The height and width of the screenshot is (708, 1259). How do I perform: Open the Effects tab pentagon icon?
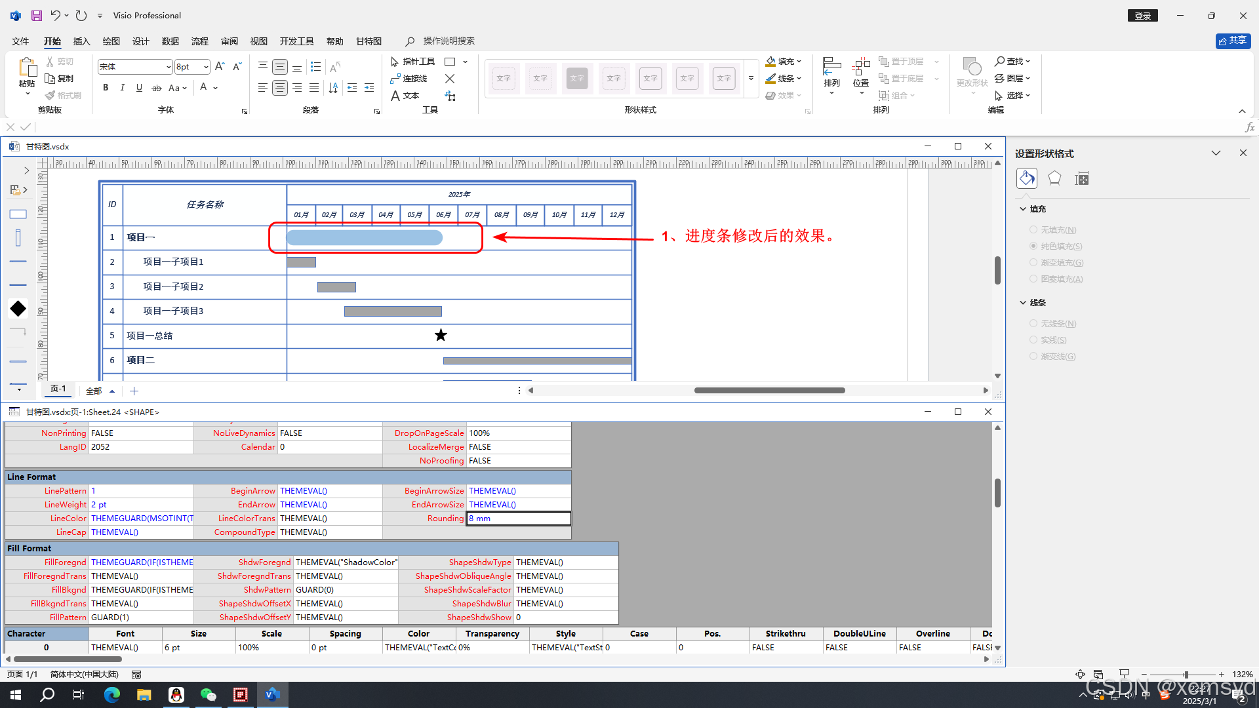(1054, 178)
